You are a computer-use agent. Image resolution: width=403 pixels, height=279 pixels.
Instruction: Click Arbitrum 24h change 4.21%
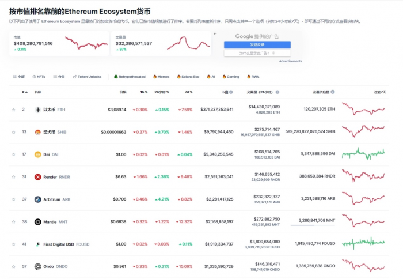click(x=162, y=199)
